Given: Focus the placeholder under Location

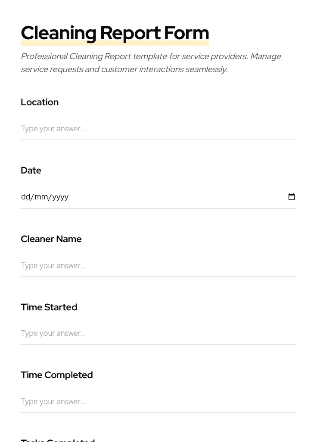Looking at the screenshot, I should tap(53, 129).
